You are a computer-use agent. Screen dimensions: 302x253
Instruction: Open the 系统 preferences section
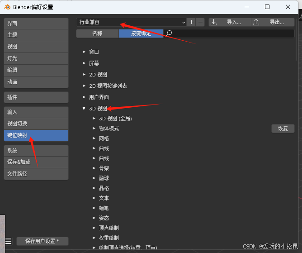[36, 151]
